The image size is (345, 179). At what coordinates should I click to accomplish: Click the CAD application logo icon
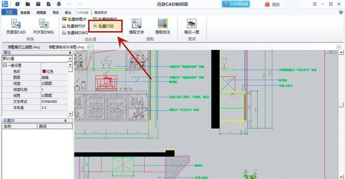4,4
